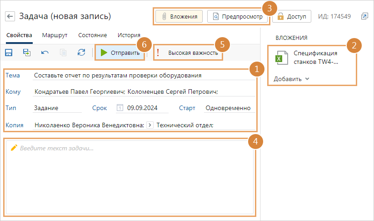This screenshot has height=221, width=374.
Task: Click the undo arrow icon
Action: click(45, 53)
